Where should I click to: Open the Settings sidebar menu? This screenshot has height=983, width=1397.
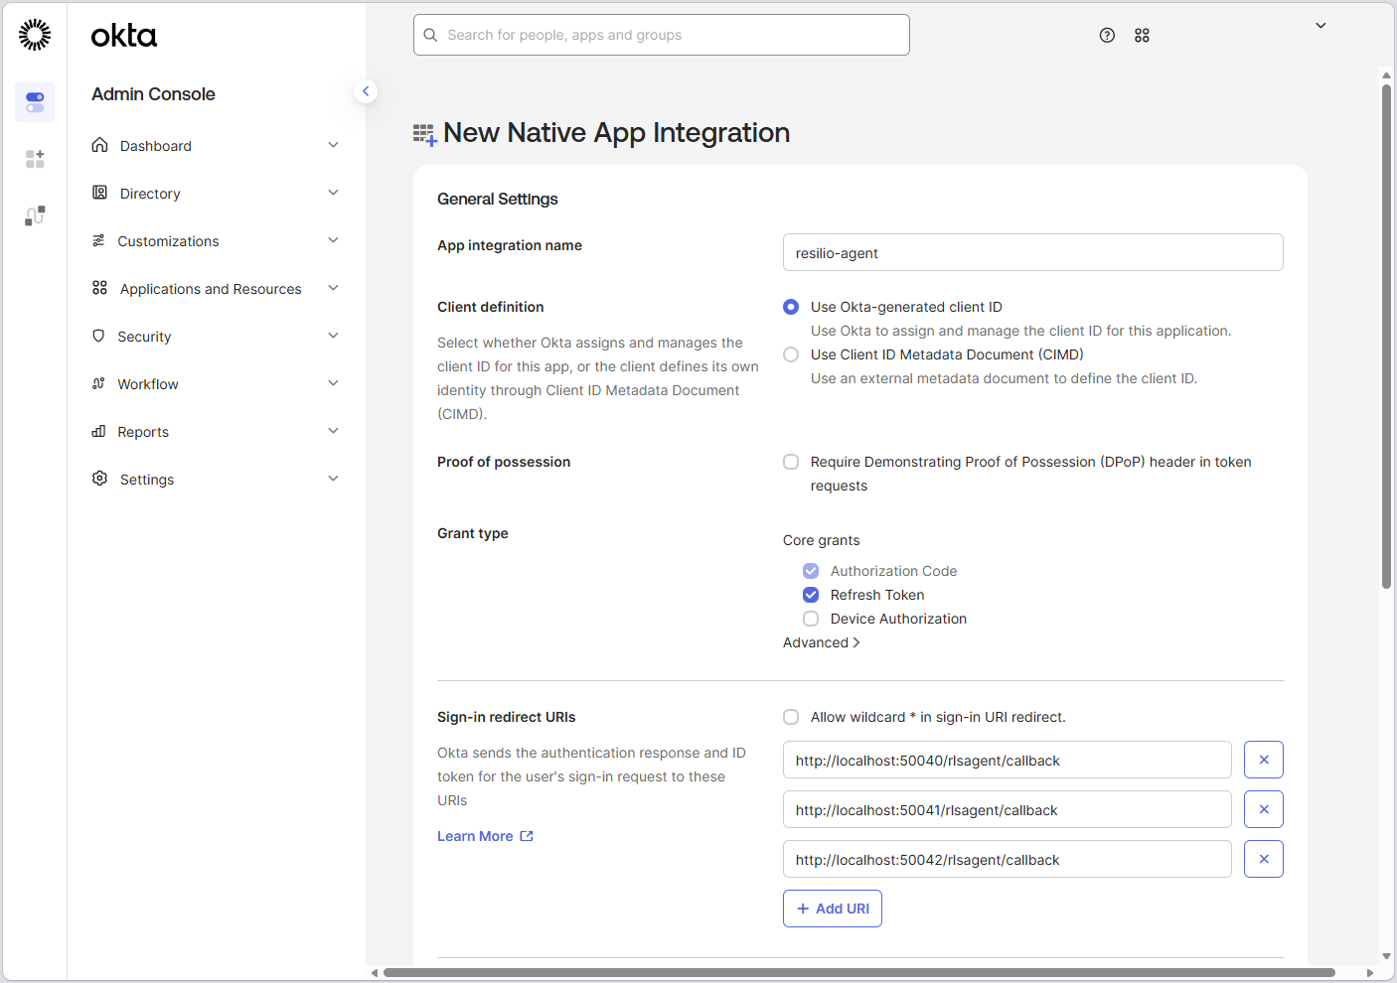pyautogui.click(x=216, y=480)
